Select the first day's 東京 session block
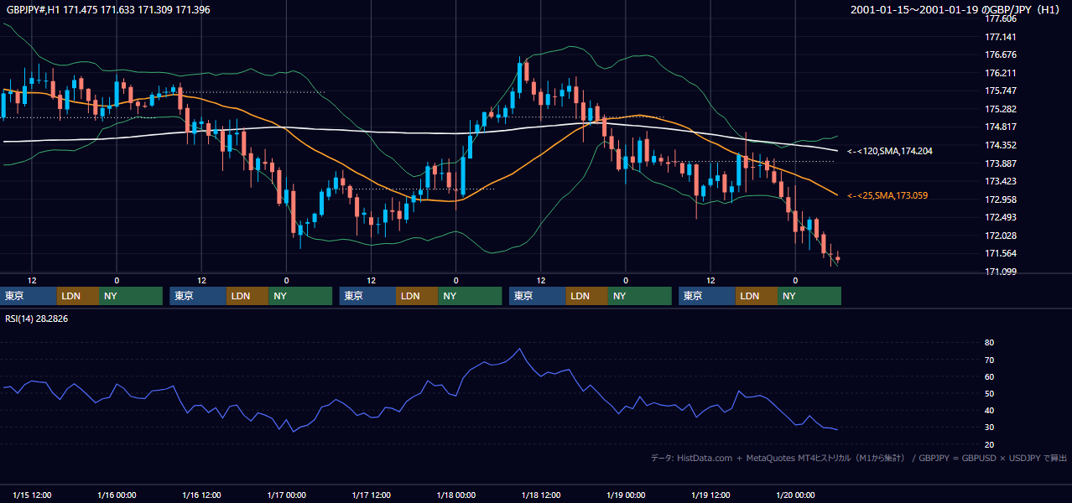This screenshot has height=503, width=1072. (x=29, y=296)
